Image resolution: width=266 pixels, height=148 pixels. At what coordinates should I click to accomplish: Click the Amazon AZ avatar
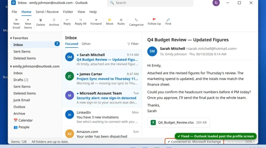tap(69, 134)
